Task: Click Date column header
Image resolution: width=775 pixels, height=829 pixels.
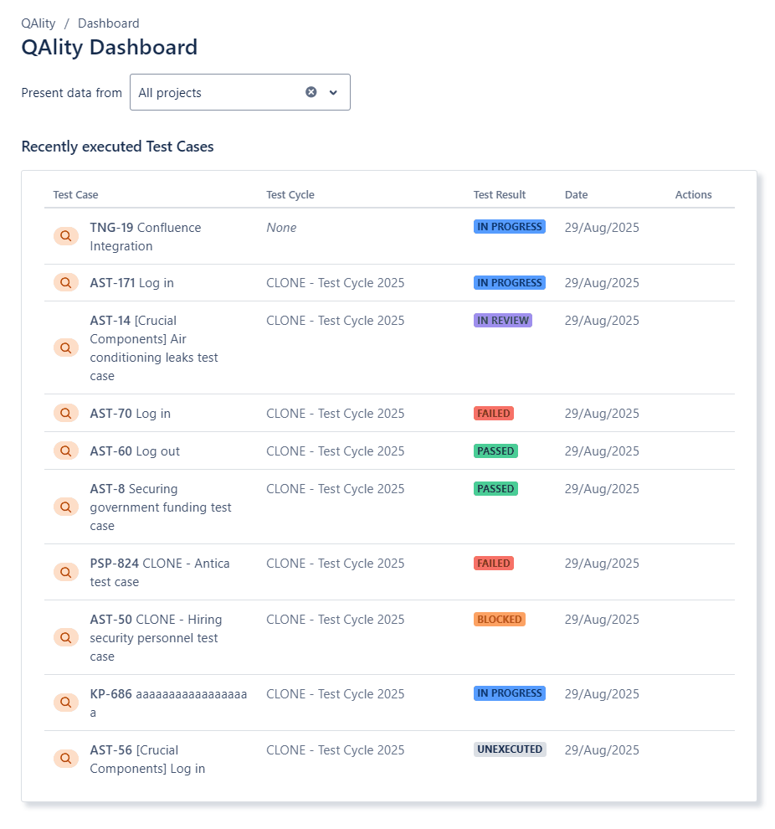Action: [x=577, y=194]
